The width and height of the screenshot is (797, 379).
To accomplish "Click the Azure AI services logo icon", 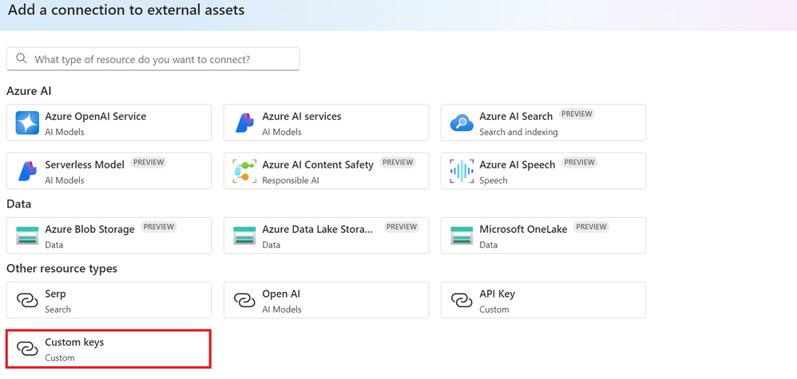I will coord(244,122).
